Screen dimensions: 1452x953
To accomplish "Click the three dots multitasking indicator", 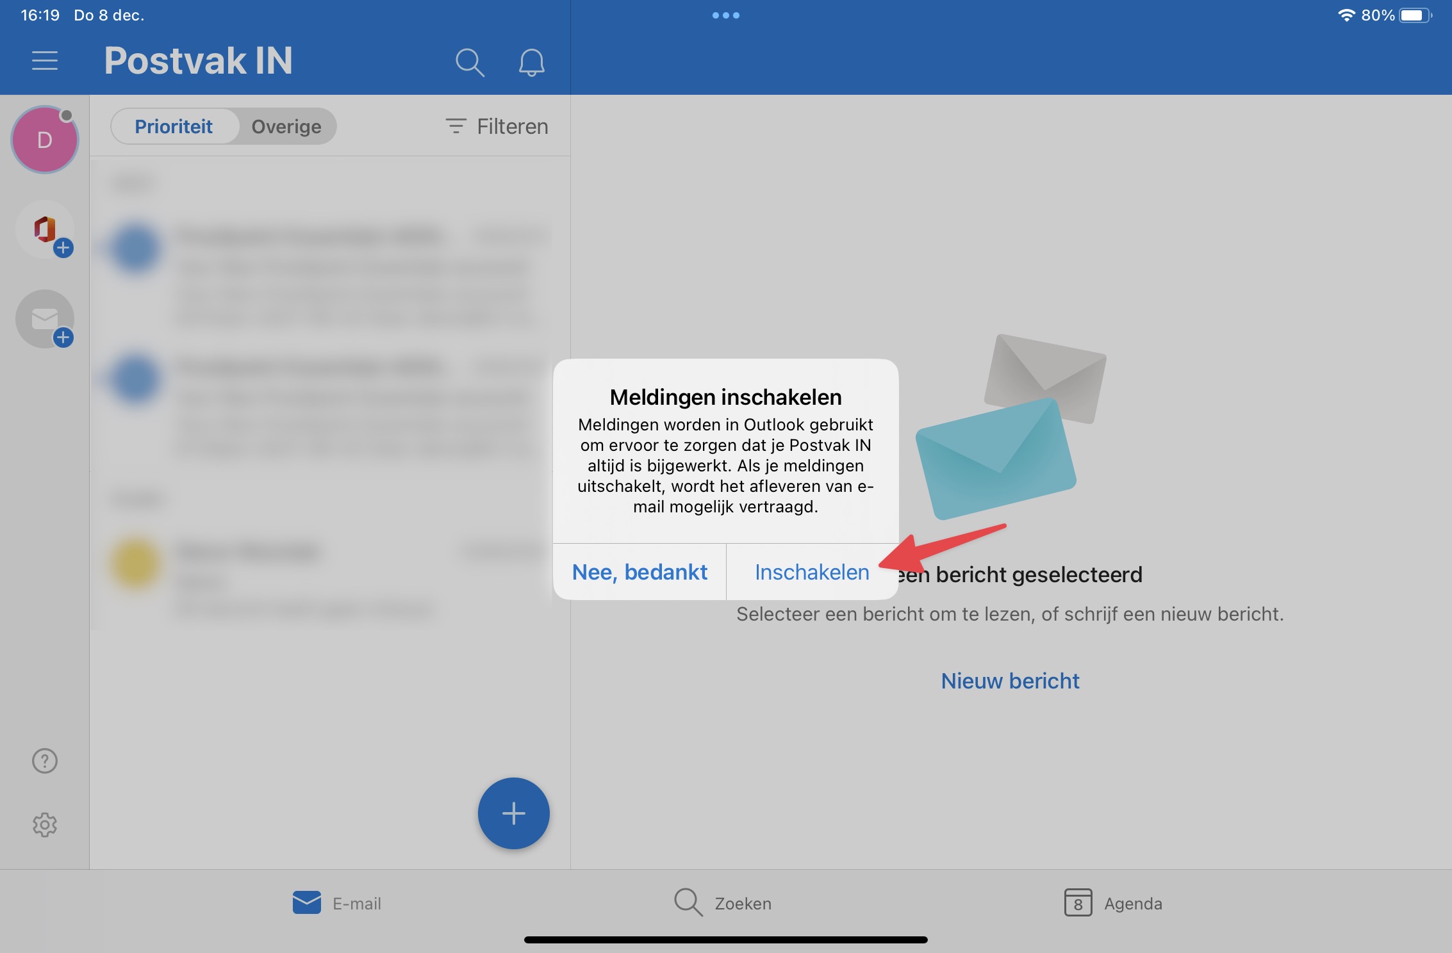I will click(x=726, y=15).
